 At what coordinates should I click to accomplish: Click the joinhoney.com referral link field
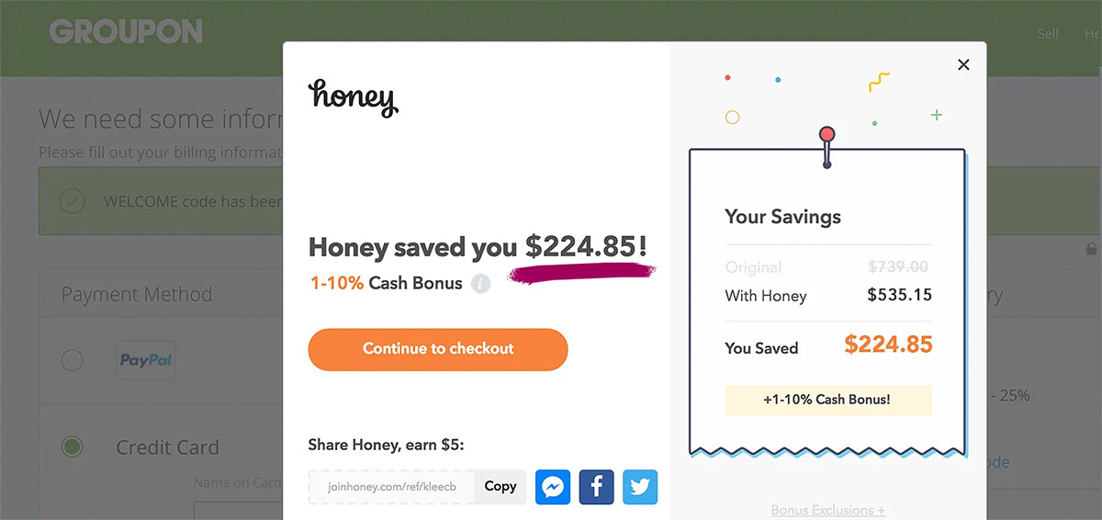392,487
